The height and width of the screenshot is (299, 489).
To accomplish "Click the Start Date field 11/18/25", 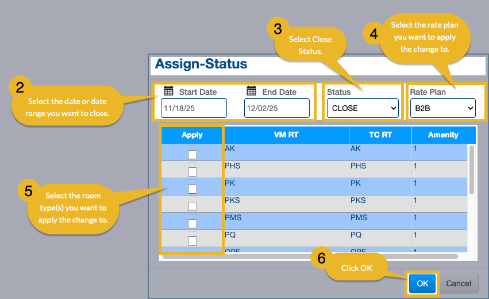I will point(194,108).
